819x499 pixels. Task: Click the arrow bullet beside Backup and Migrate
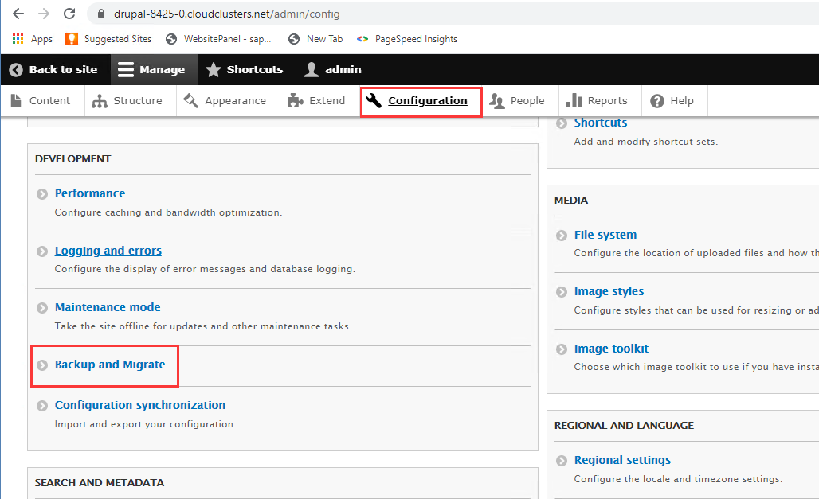42,365
